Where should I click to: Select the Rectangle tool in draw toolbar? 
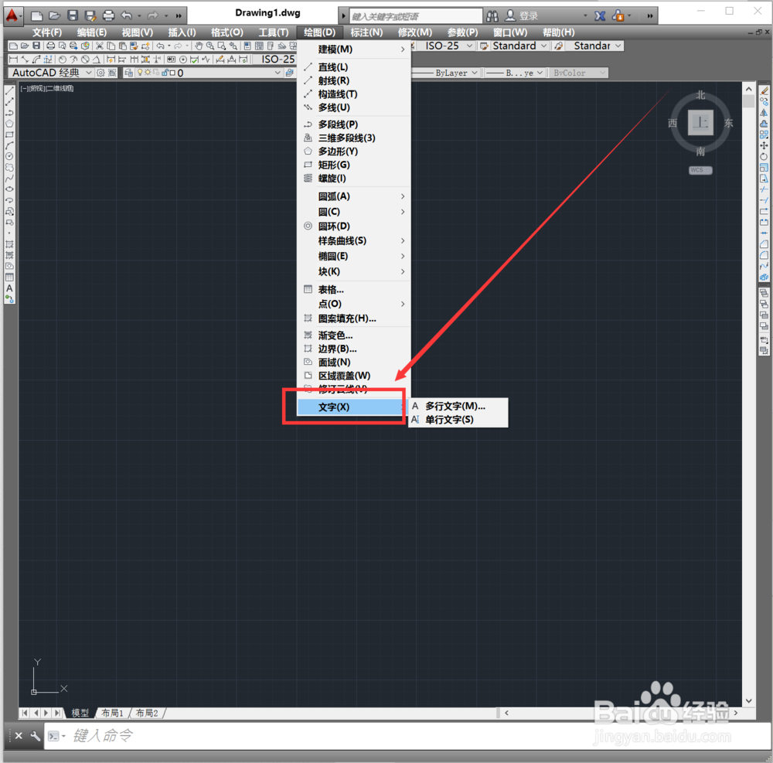tap(9, 135)
